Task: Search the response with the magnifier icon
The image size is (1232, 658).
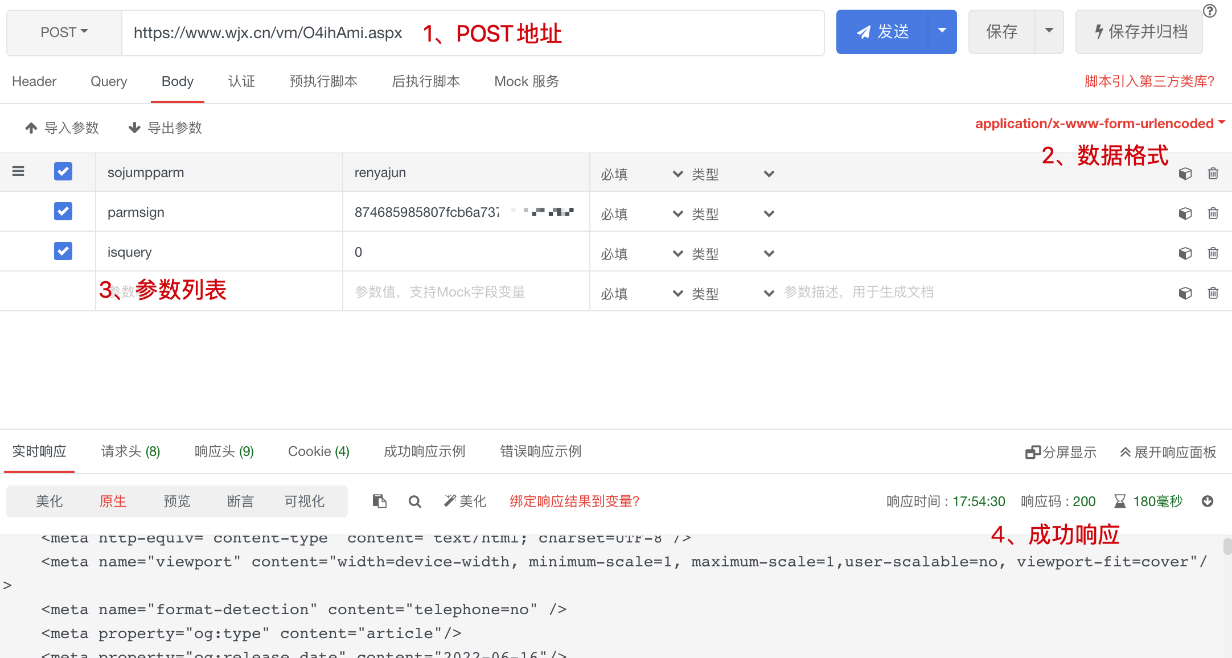Action: pyautogui.click(x=415, y=501)
